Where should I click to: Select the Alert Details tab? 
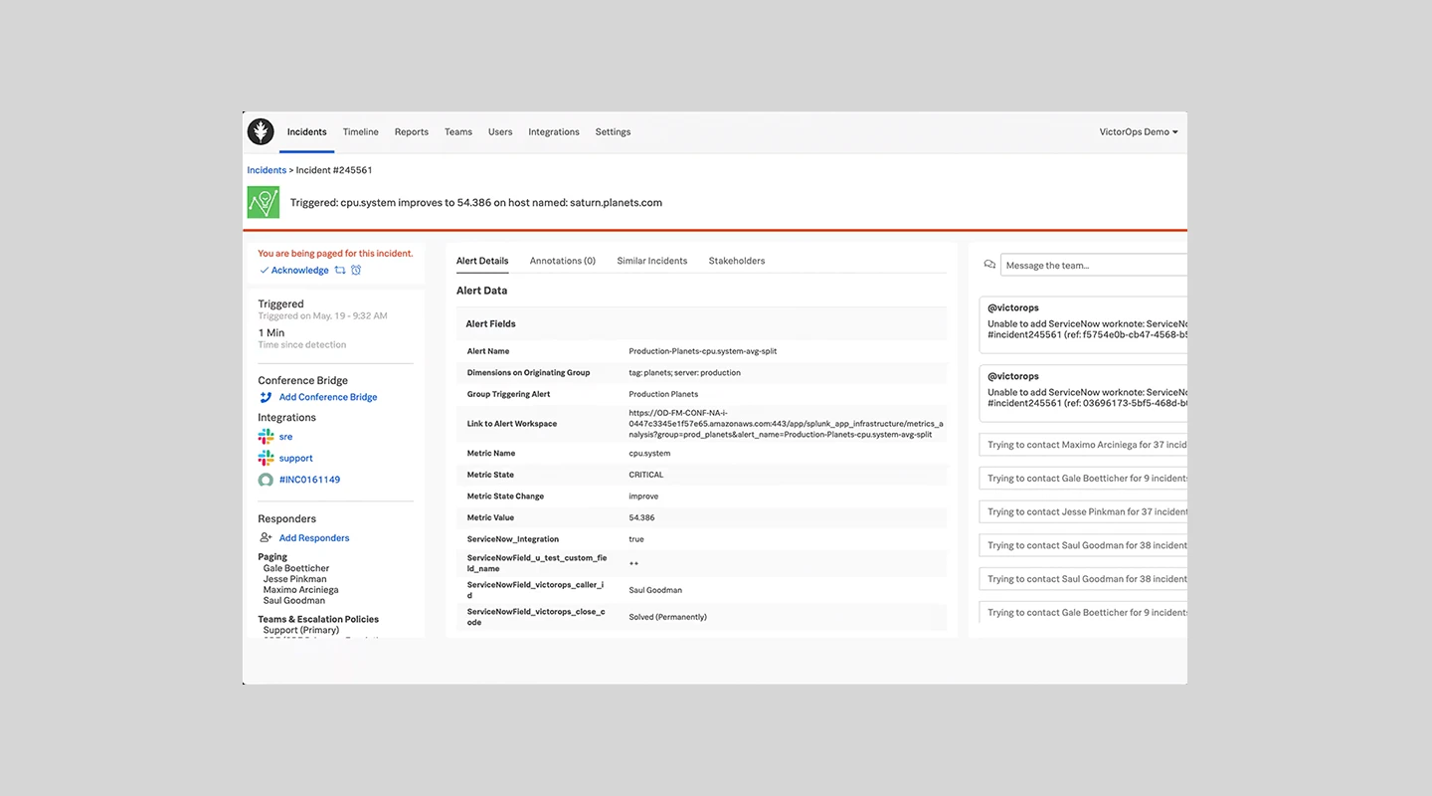482,261
